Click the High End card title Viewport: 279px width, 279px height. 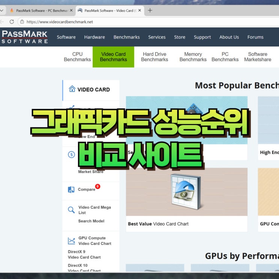coord(269,152)
